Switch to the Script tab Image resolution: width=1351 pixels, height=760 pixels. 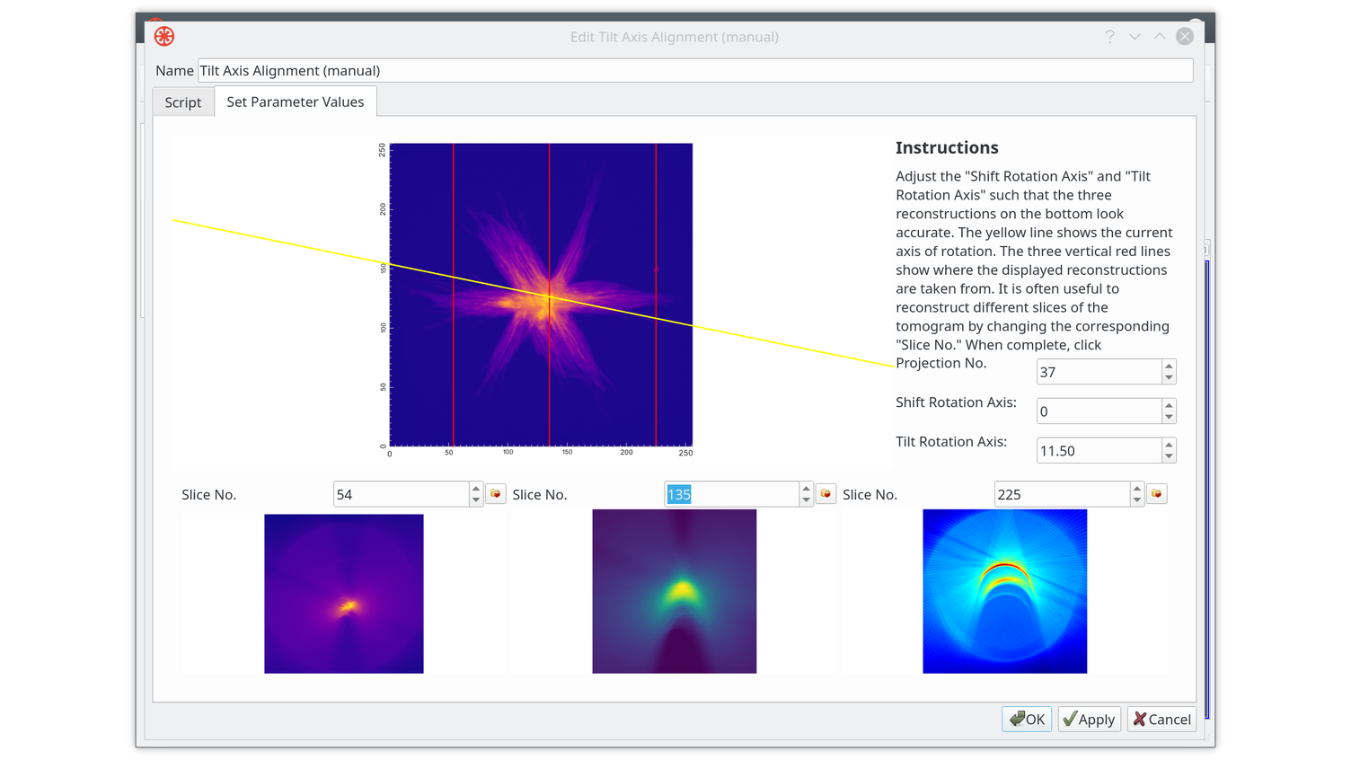click(182, 102)
